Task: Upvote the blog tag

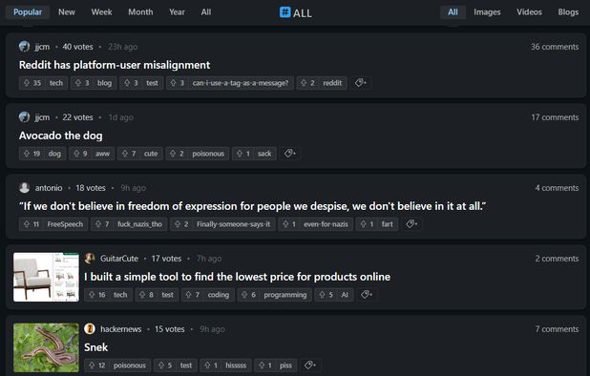Action: 78,83
